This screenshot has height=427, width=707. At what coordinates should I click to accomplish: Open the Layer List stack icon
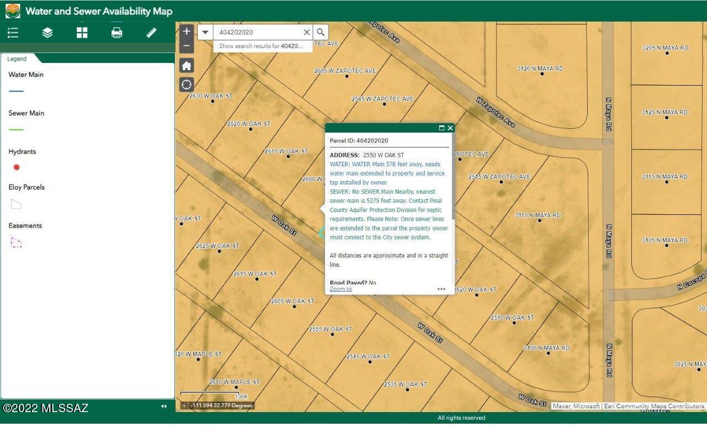(48, 33)
